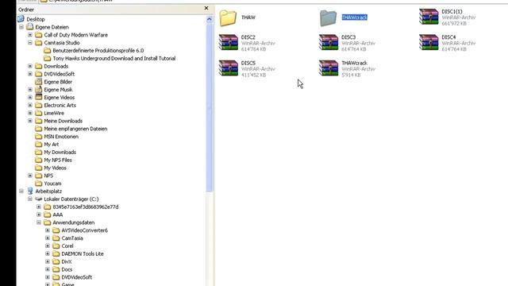Click the Arbeitsplatz computer icon
Screen dimensions: 508x286
coord(30,191)
